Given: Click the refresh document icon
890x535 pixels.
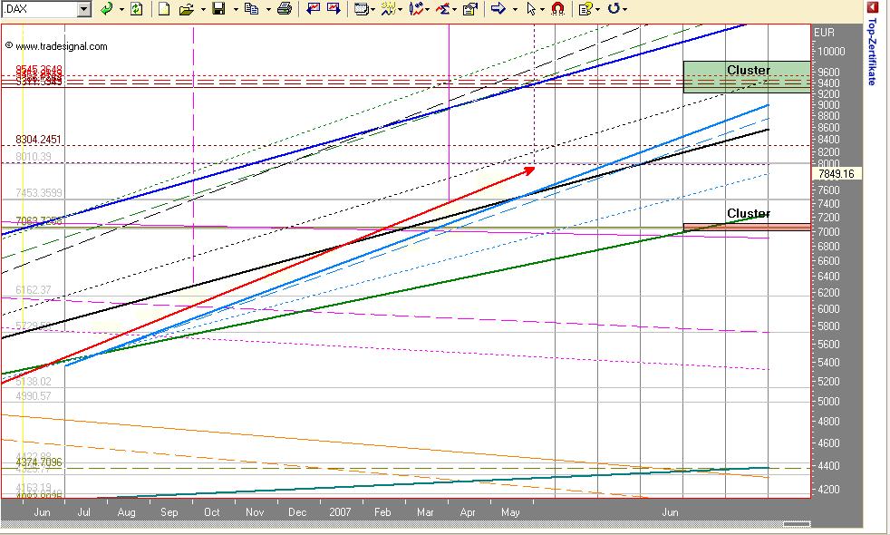Looking at the screenshot, I should click(136, 9).
